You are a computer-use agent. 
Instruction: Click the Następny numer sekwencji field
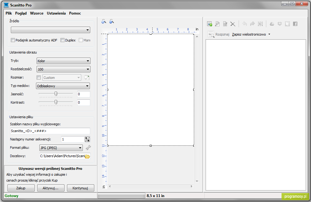[73, 139]
